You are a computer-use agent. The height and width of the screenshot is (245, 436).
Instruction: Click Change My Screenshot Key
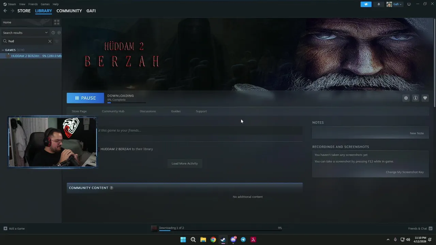click(x=405, y=172)
